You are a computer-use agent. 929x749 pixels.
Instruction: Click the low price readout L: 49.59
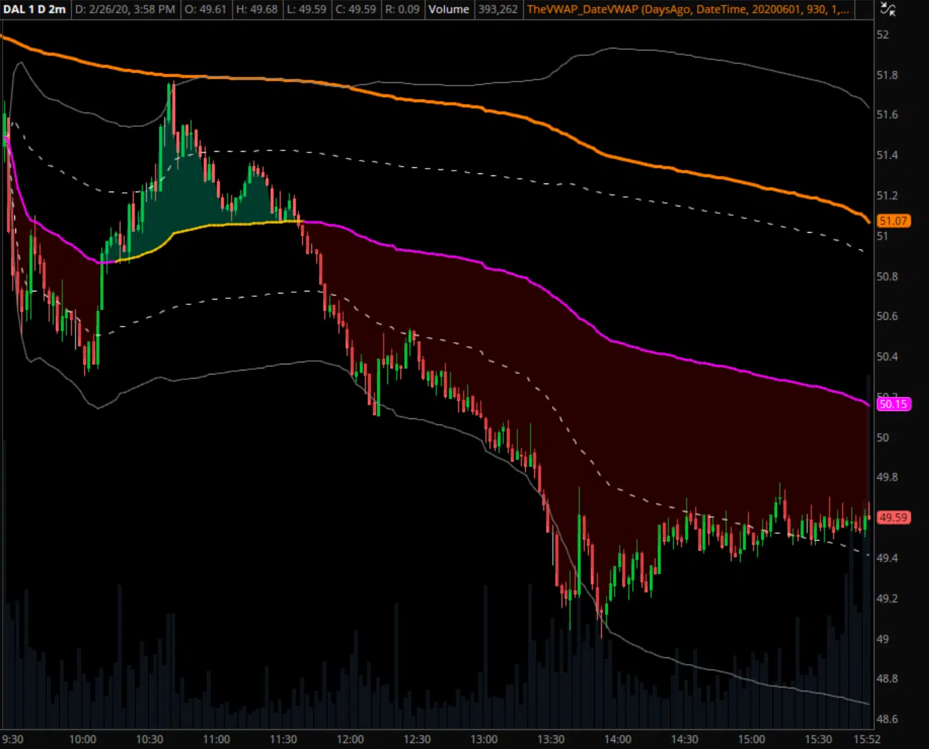pyautogui.click(x=307, y=9)
